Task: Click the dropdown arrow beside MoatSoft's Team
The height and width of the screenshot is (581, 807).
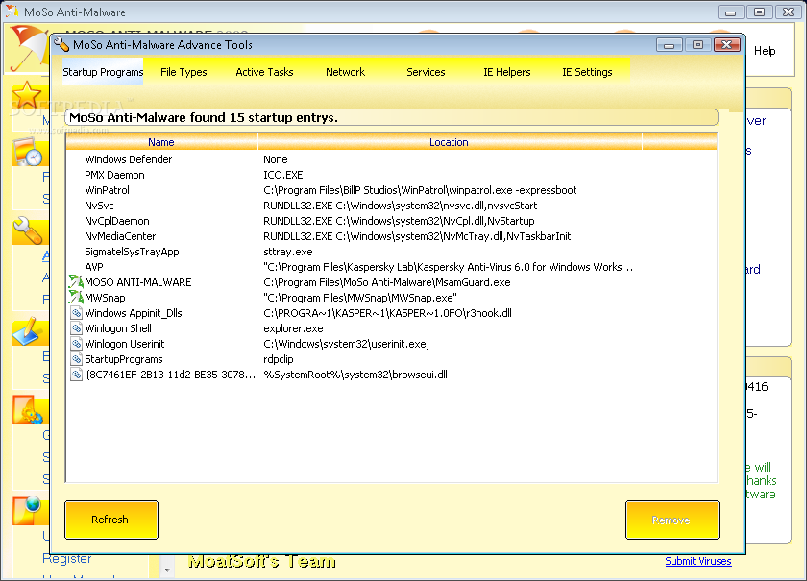Action: (167, 569)
